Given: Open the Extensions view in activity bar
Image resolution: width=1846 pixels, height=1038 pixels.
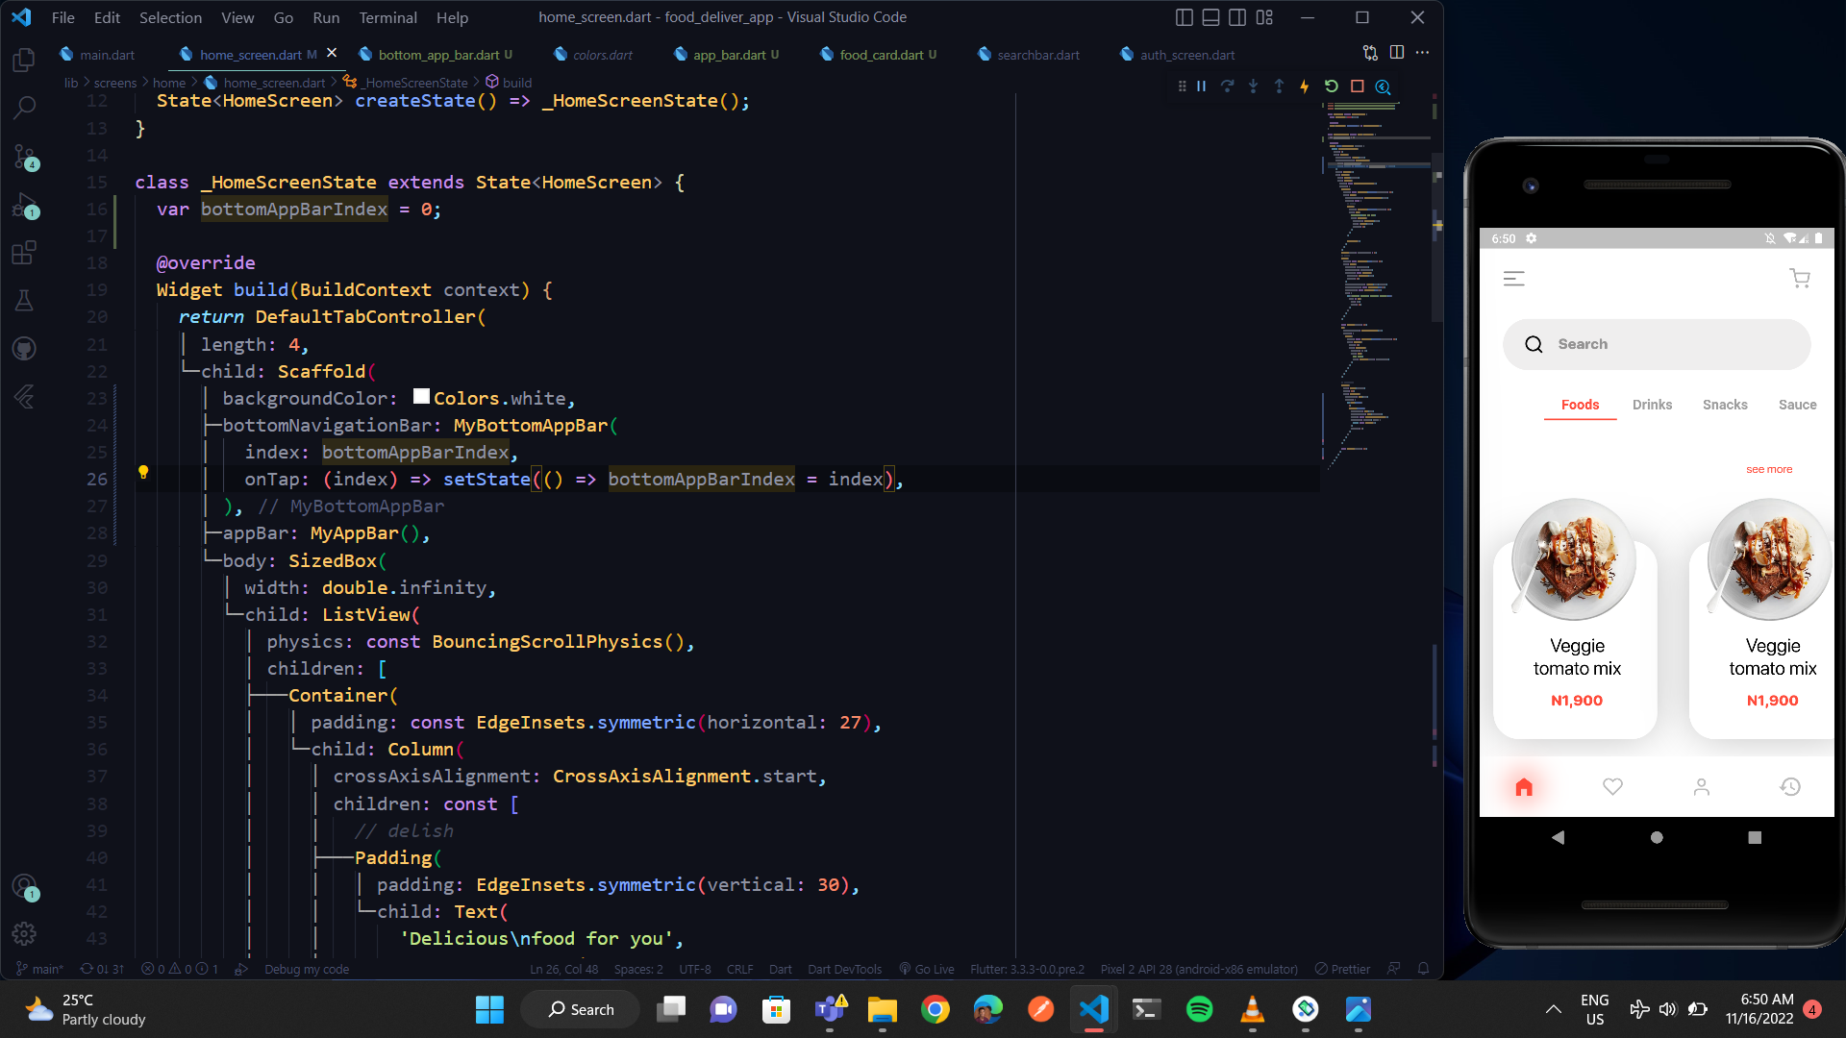Looking at the screenshot, I should [25, 253].
